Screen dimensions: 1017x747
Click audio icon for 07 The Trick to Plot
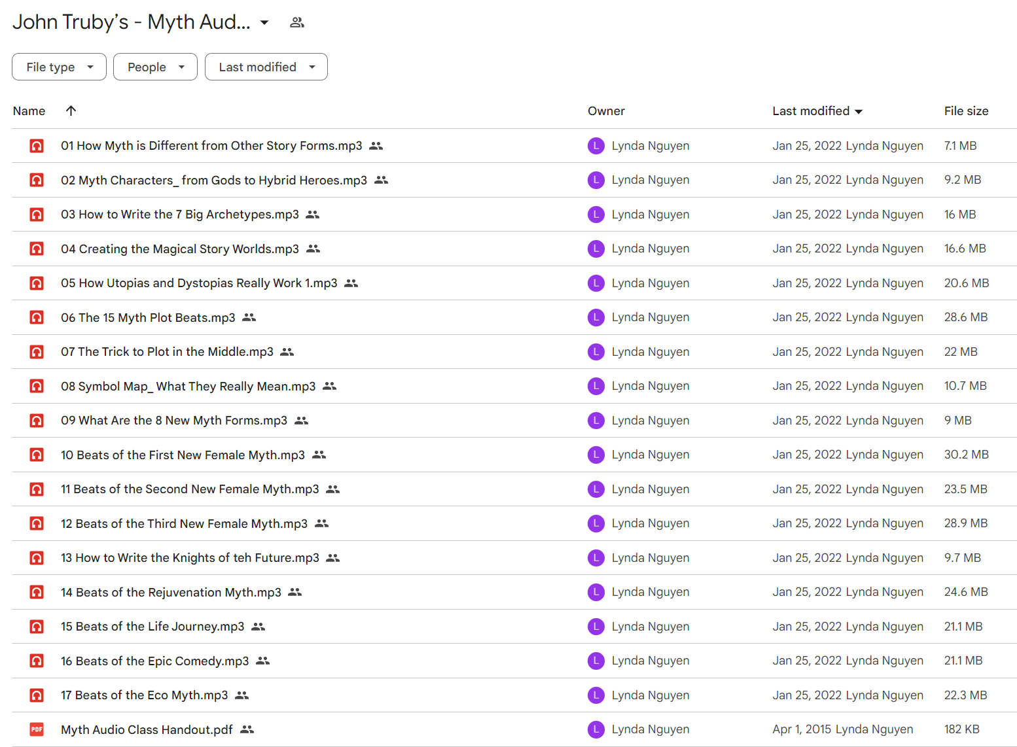(37, 352)
